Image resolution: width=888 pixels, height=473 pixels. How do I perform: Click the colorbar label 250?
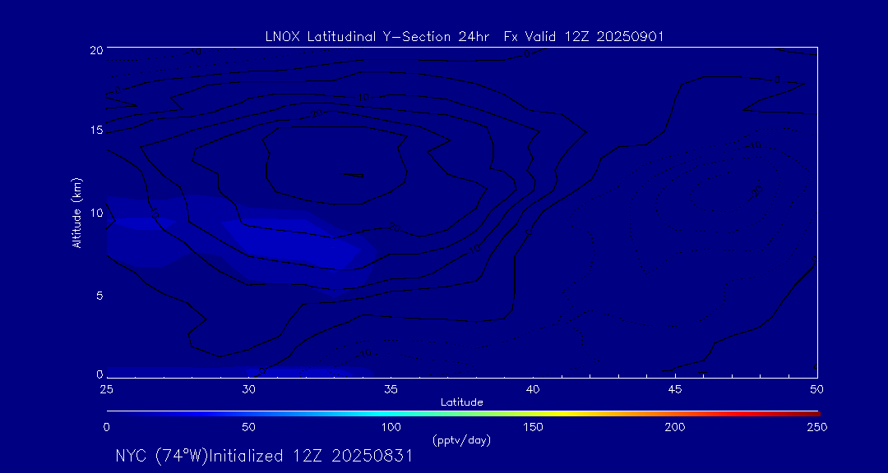coord(816,427)
